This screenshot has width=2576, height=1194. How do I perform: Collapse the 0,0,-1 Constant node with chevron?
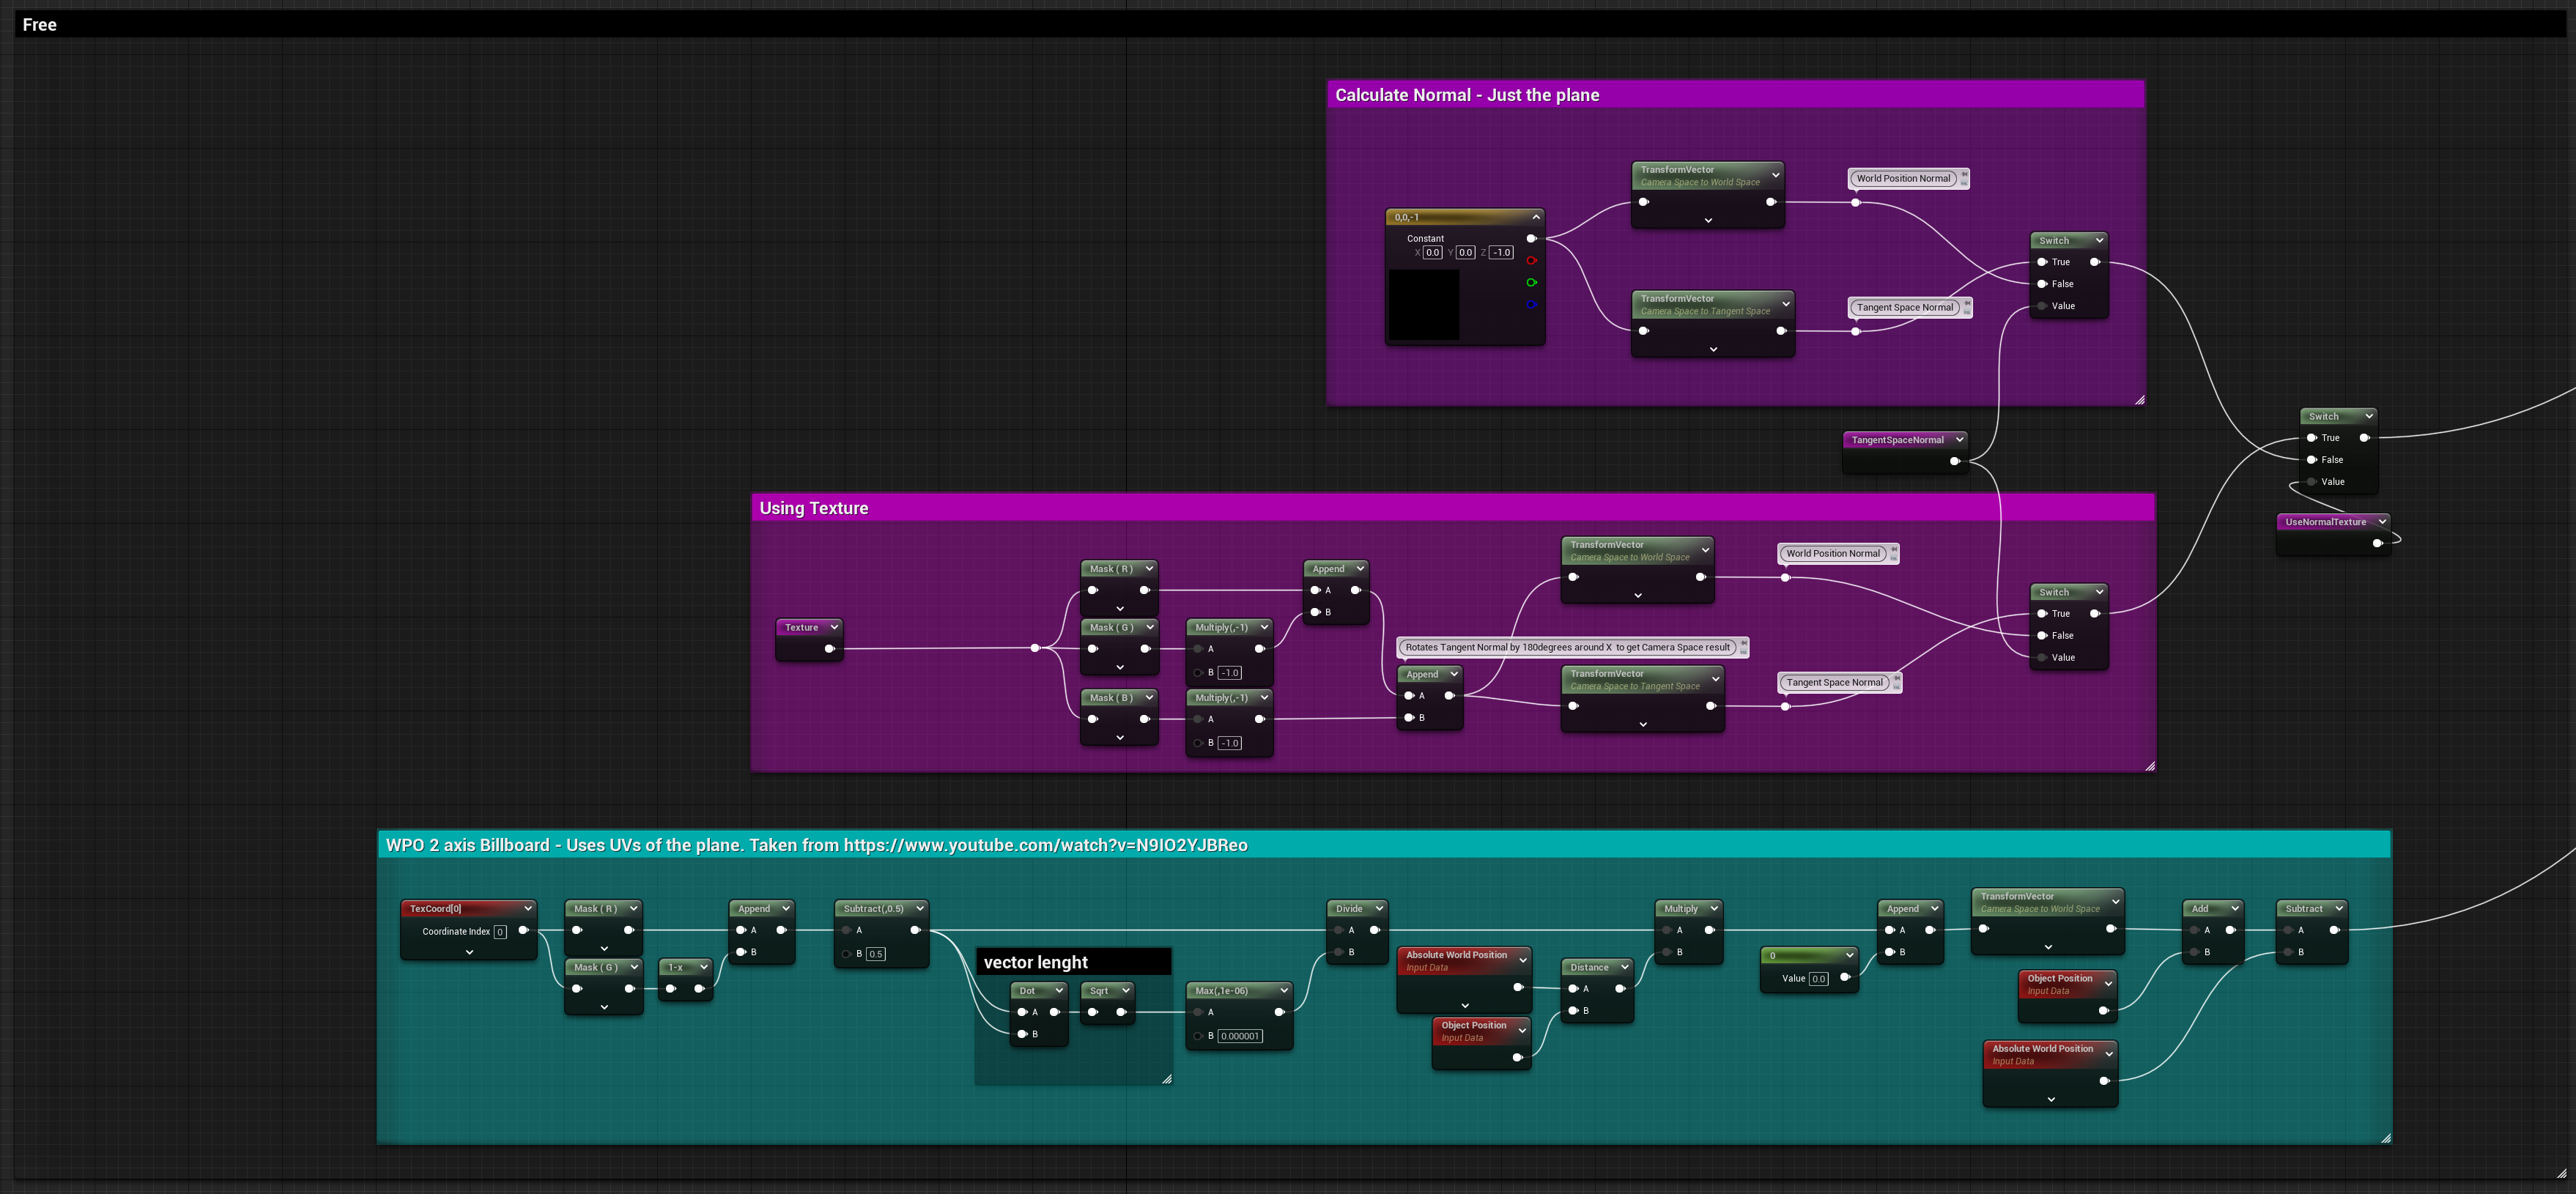coord(1536,217)
